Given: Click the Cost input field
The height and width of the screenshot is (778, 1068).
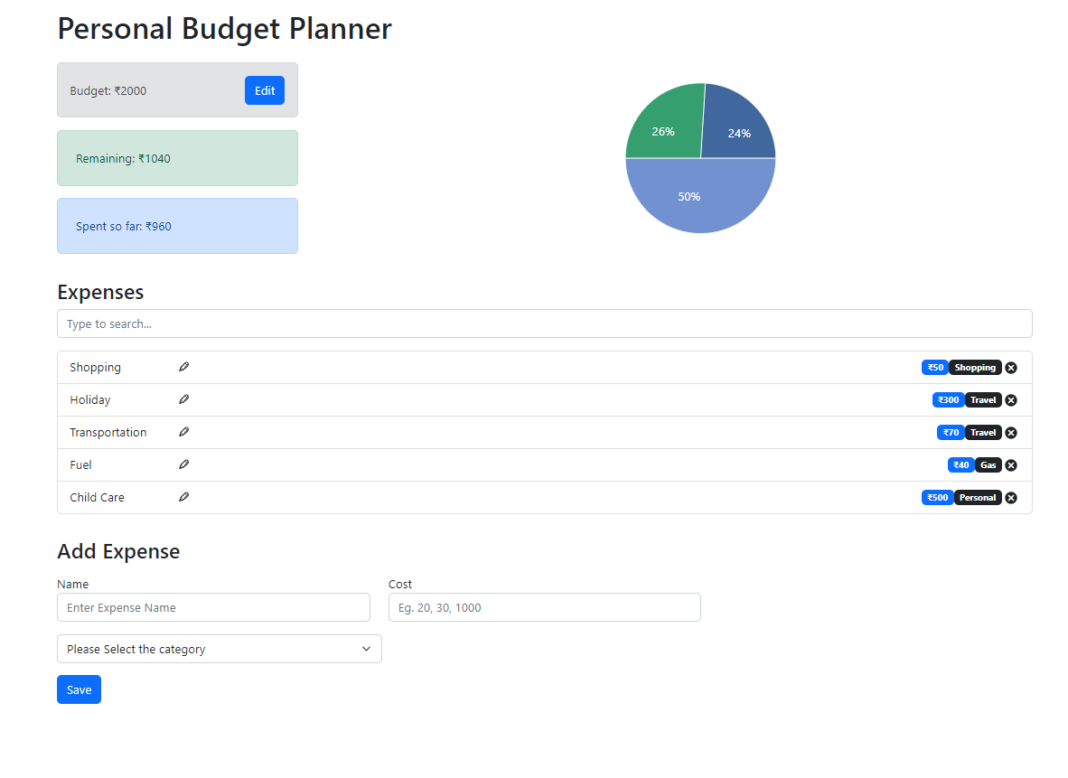Looking at the screenshot, I should coord(544,607).
